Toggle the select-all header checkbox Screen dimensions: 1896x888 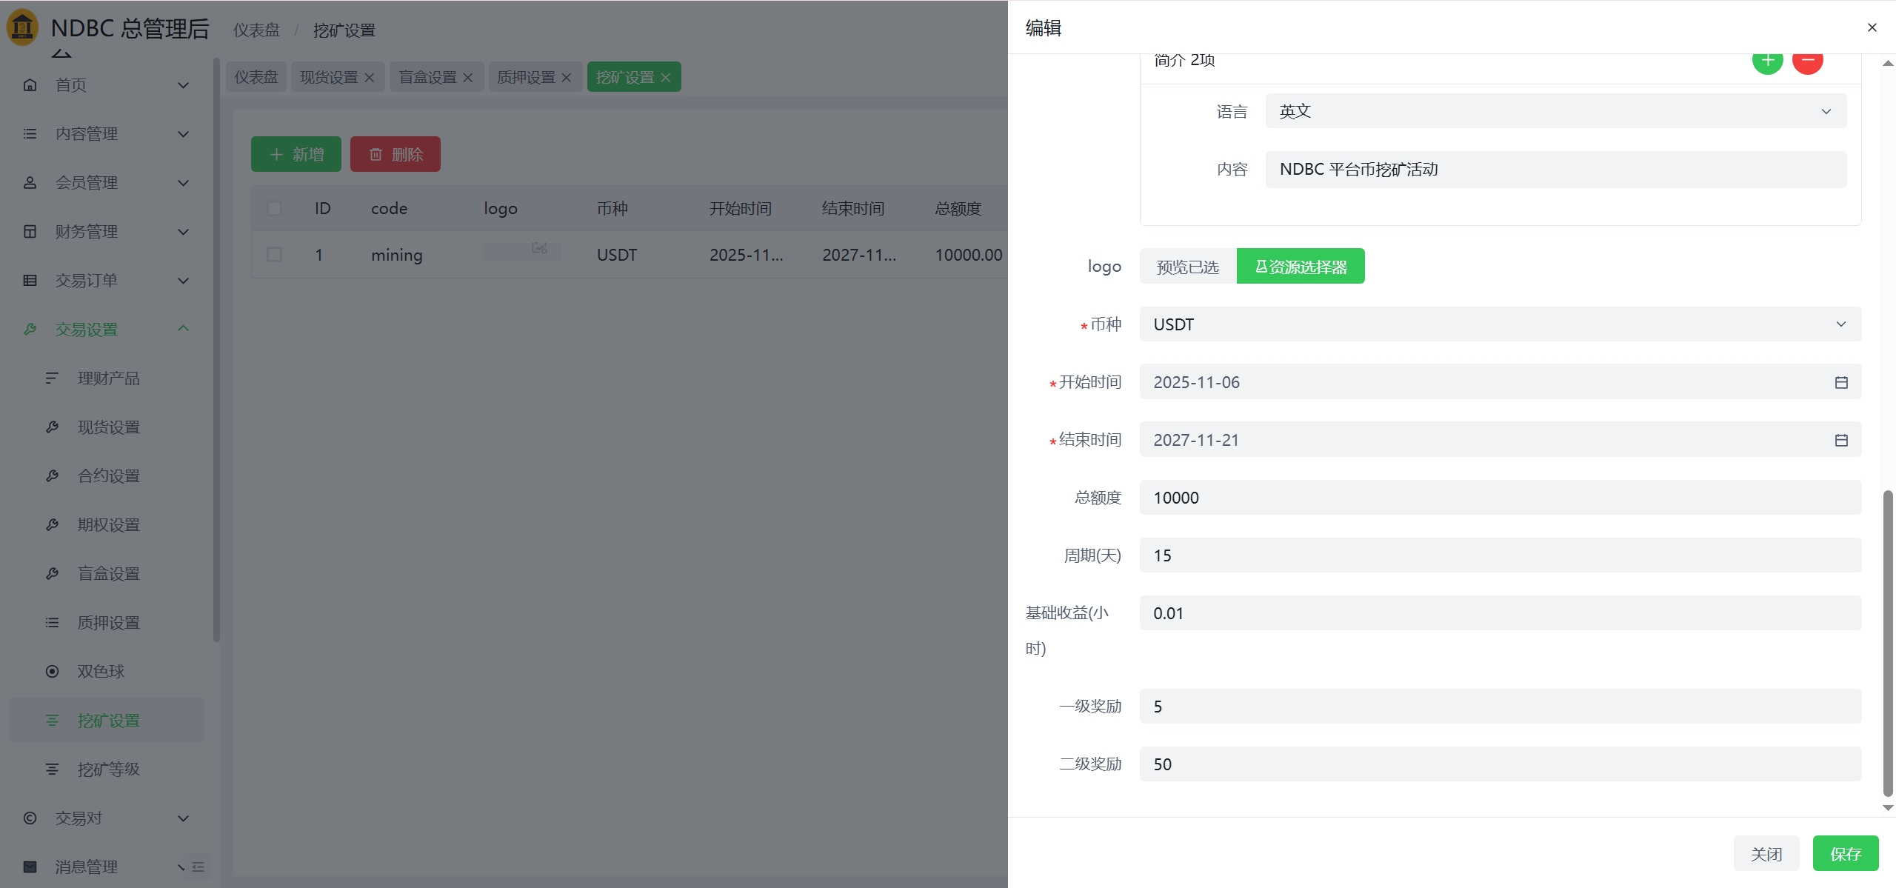coord(274,208)
